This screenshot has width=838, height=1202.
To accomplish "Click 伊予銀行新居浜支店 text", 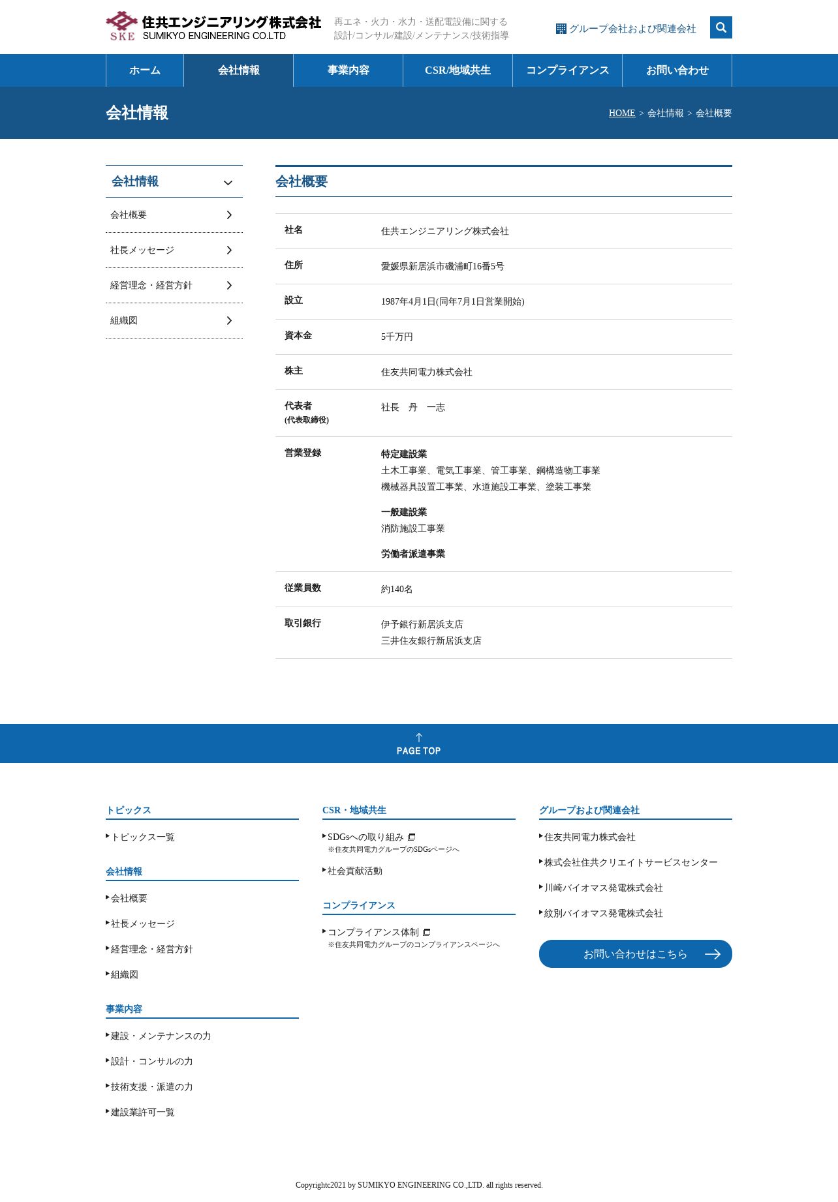I will pos(422,624).
